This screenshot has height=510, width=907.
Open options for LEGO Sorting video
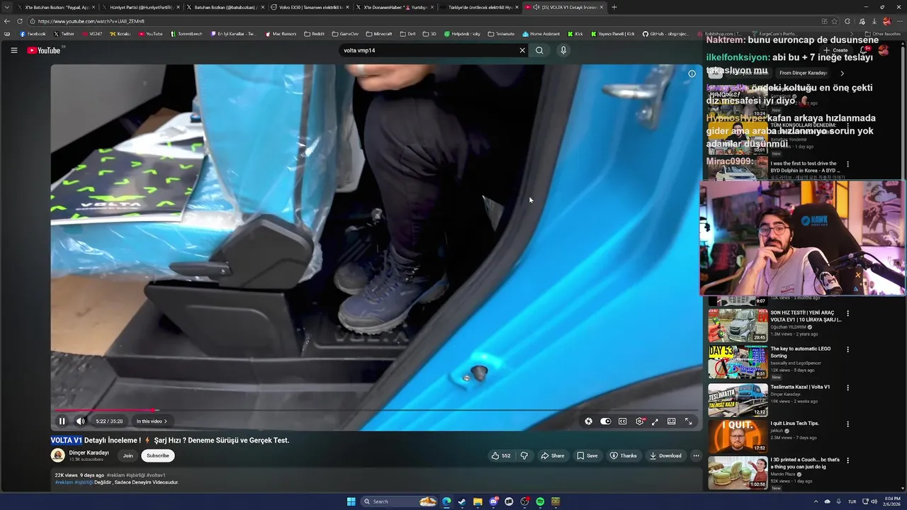click(847, 349)
